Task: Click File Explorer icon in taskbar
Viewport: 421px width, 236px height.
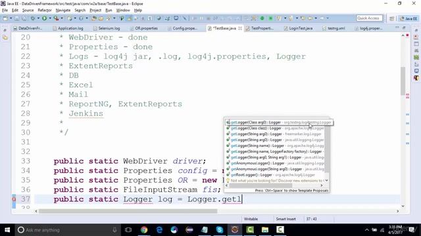Action: click(x=265, y=230)
